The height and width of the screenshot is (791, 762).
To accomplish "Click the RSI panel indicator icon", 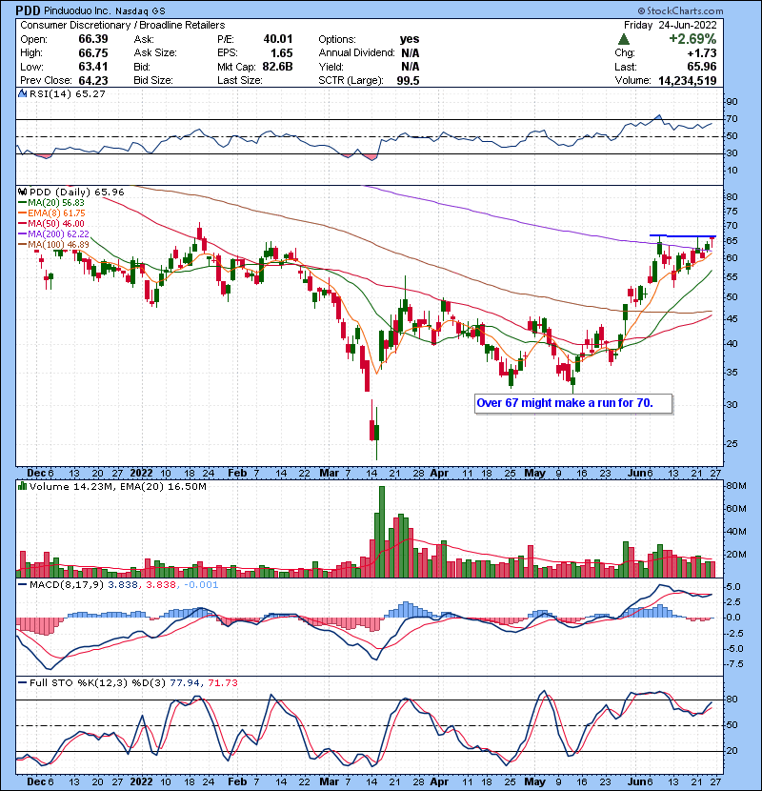I will (x=22, y=93).
